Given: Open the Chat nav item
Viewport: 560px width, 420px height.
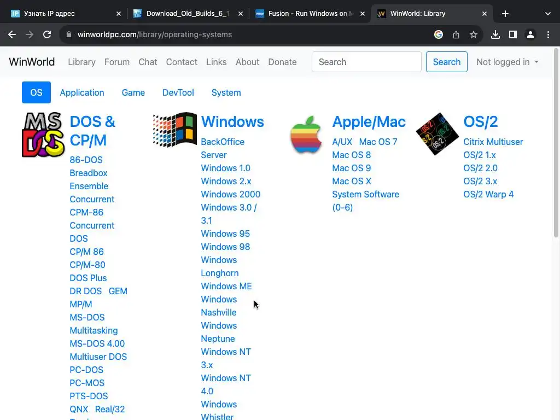Looking at the screenshot, I should [148, 62].
